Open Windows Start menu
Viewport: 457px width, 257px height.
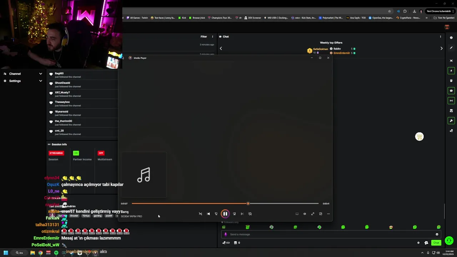coord(6,253)
